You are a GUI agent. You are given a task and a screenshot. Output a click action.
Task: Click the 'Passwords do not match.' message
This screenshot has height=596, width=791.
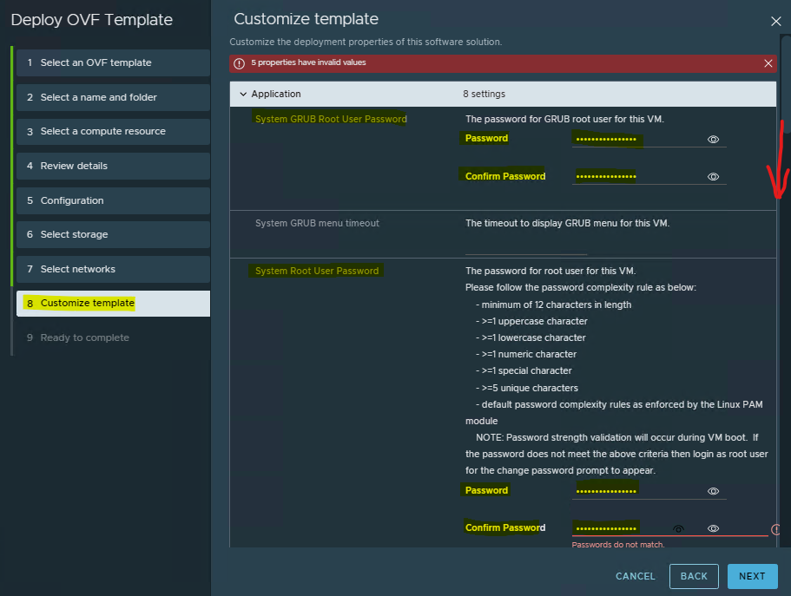pos(618,545)
